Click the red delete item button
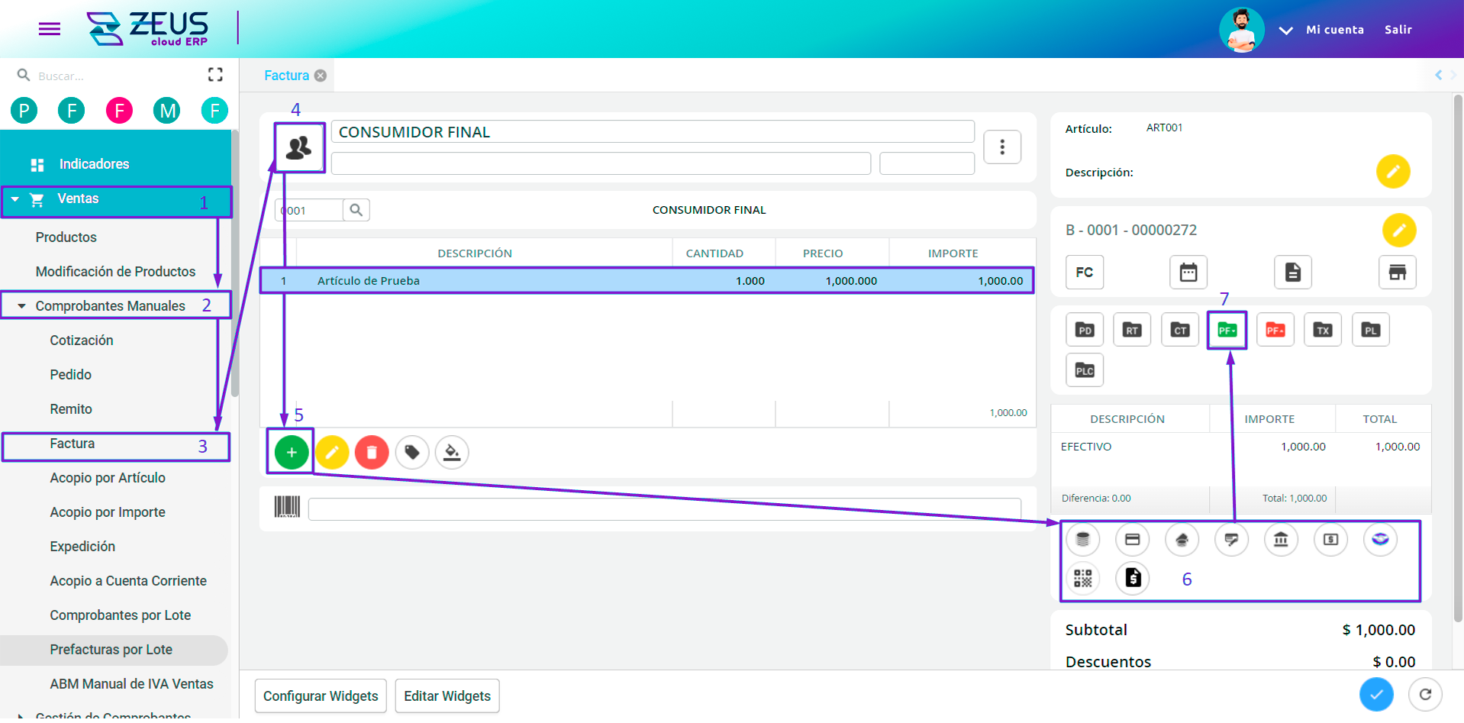The image size is (1464, 723). pyautogui.click(x=372, y=452)
